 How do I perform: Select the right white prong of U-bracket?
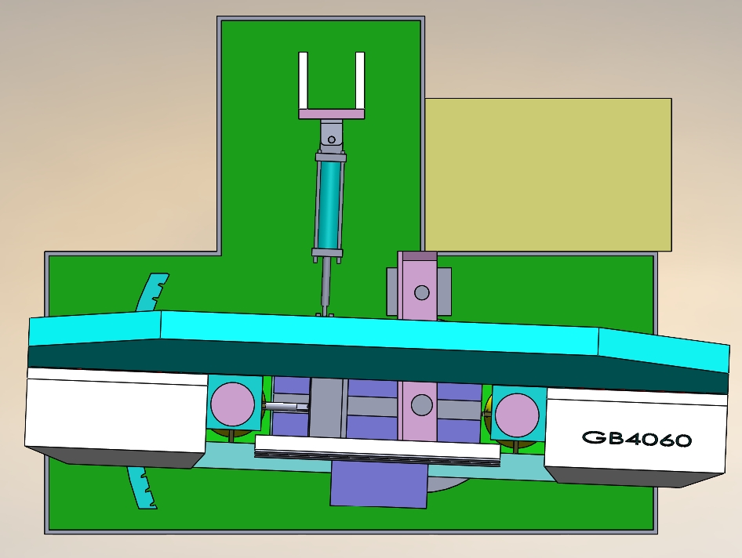(x=360, y=81)
